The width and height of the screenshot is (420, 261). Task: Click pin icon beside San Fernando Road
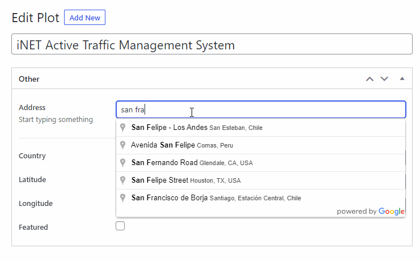coord(122,163)
